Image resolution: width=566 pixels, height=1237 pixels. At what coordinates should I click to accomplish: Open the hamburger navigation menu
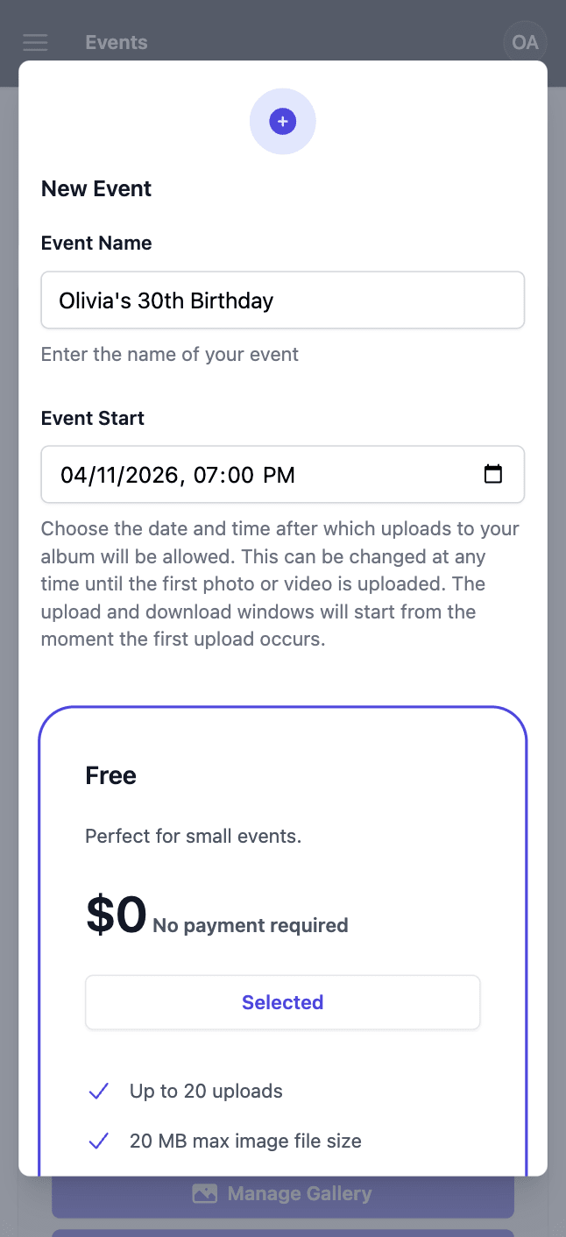(x=35, y=42)
